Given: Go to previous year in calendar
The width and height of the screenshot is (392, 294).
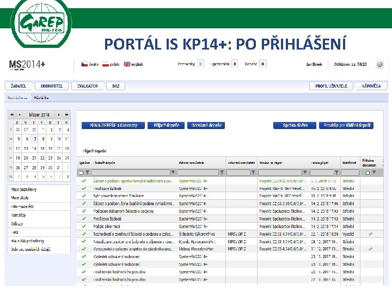Looking at the screenshot, I should pos(12,115).
